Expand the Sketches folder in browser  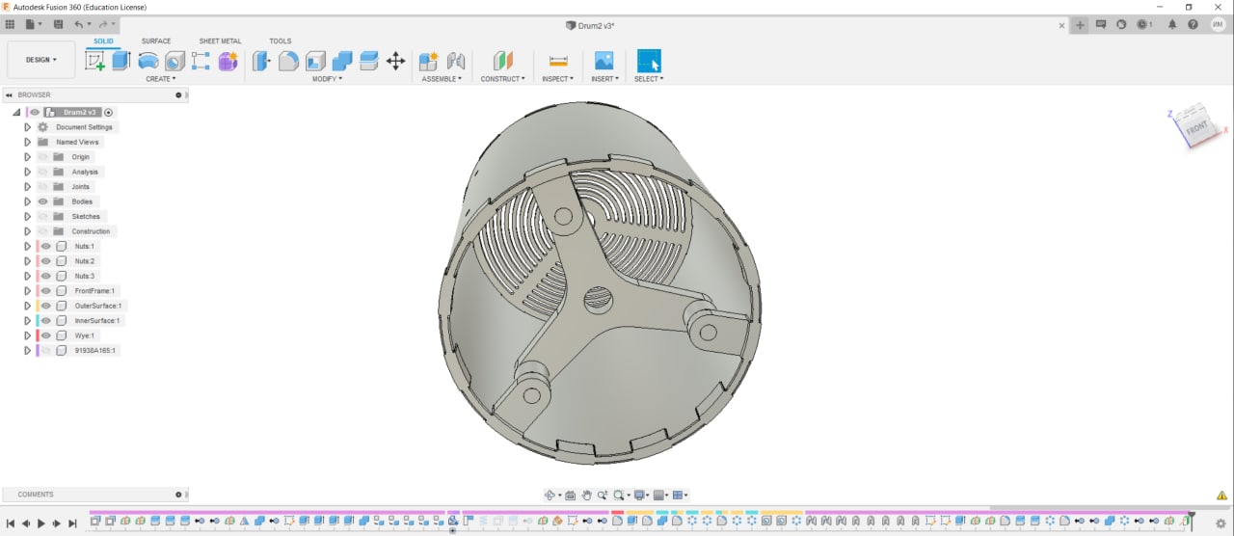click(28, 216)
